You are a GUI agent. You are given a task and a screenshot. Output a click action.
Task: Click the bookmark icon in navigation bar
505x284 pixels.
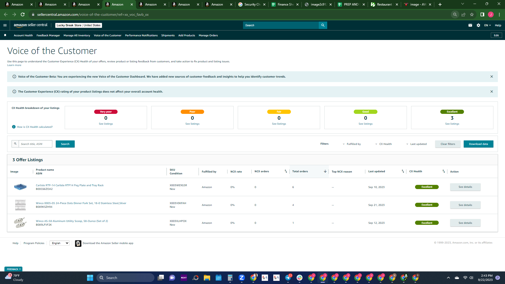(5, 35)
